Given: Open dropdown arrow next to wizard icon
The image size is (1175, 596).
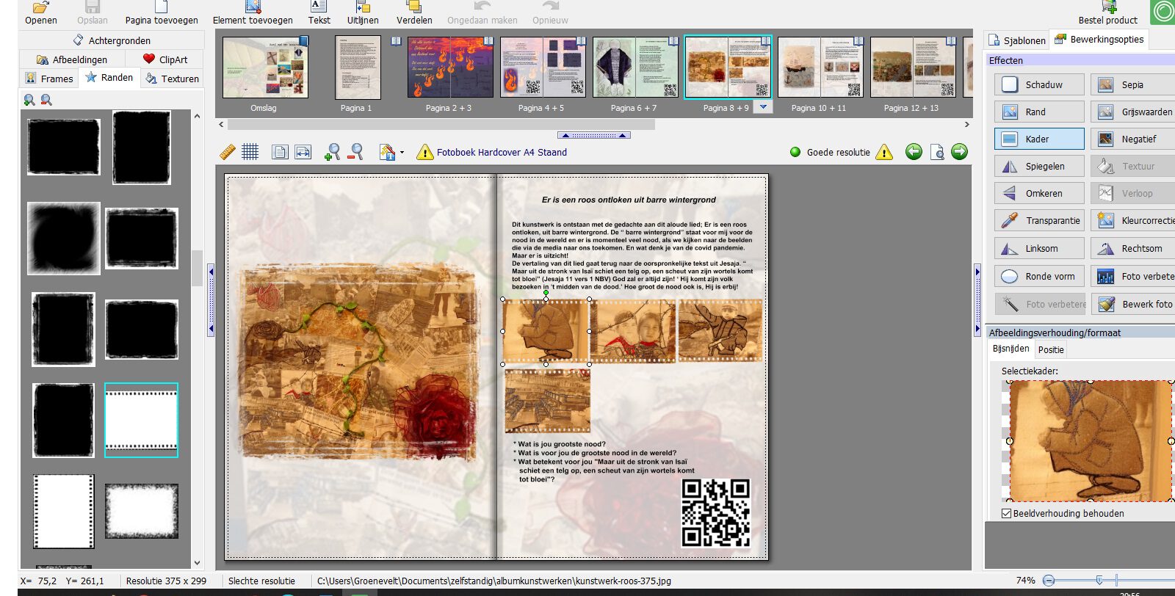Looking at the screenshot, I should (x=402, y=153).
